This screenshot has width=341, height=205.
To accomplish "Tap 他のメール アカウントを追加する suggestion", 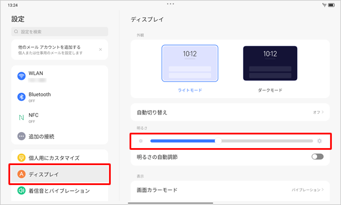I will pos(60,50).
